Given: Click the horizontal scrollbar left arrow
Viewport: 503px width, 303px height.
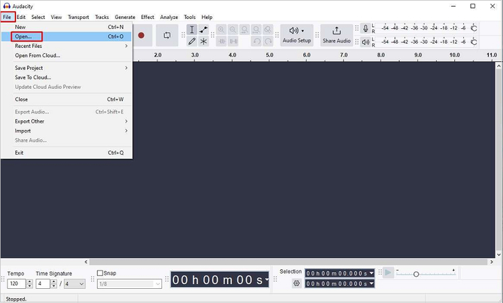Looking at the screenshot, I should [86, 262].
